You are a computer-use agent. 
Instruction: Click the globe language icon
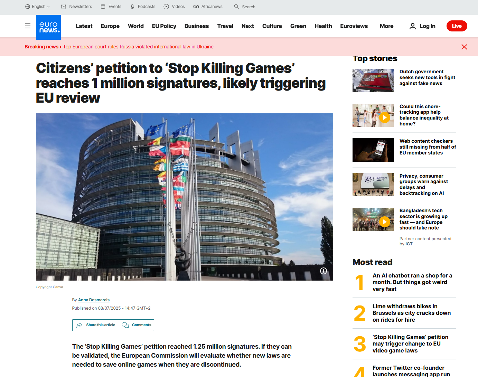28,7
